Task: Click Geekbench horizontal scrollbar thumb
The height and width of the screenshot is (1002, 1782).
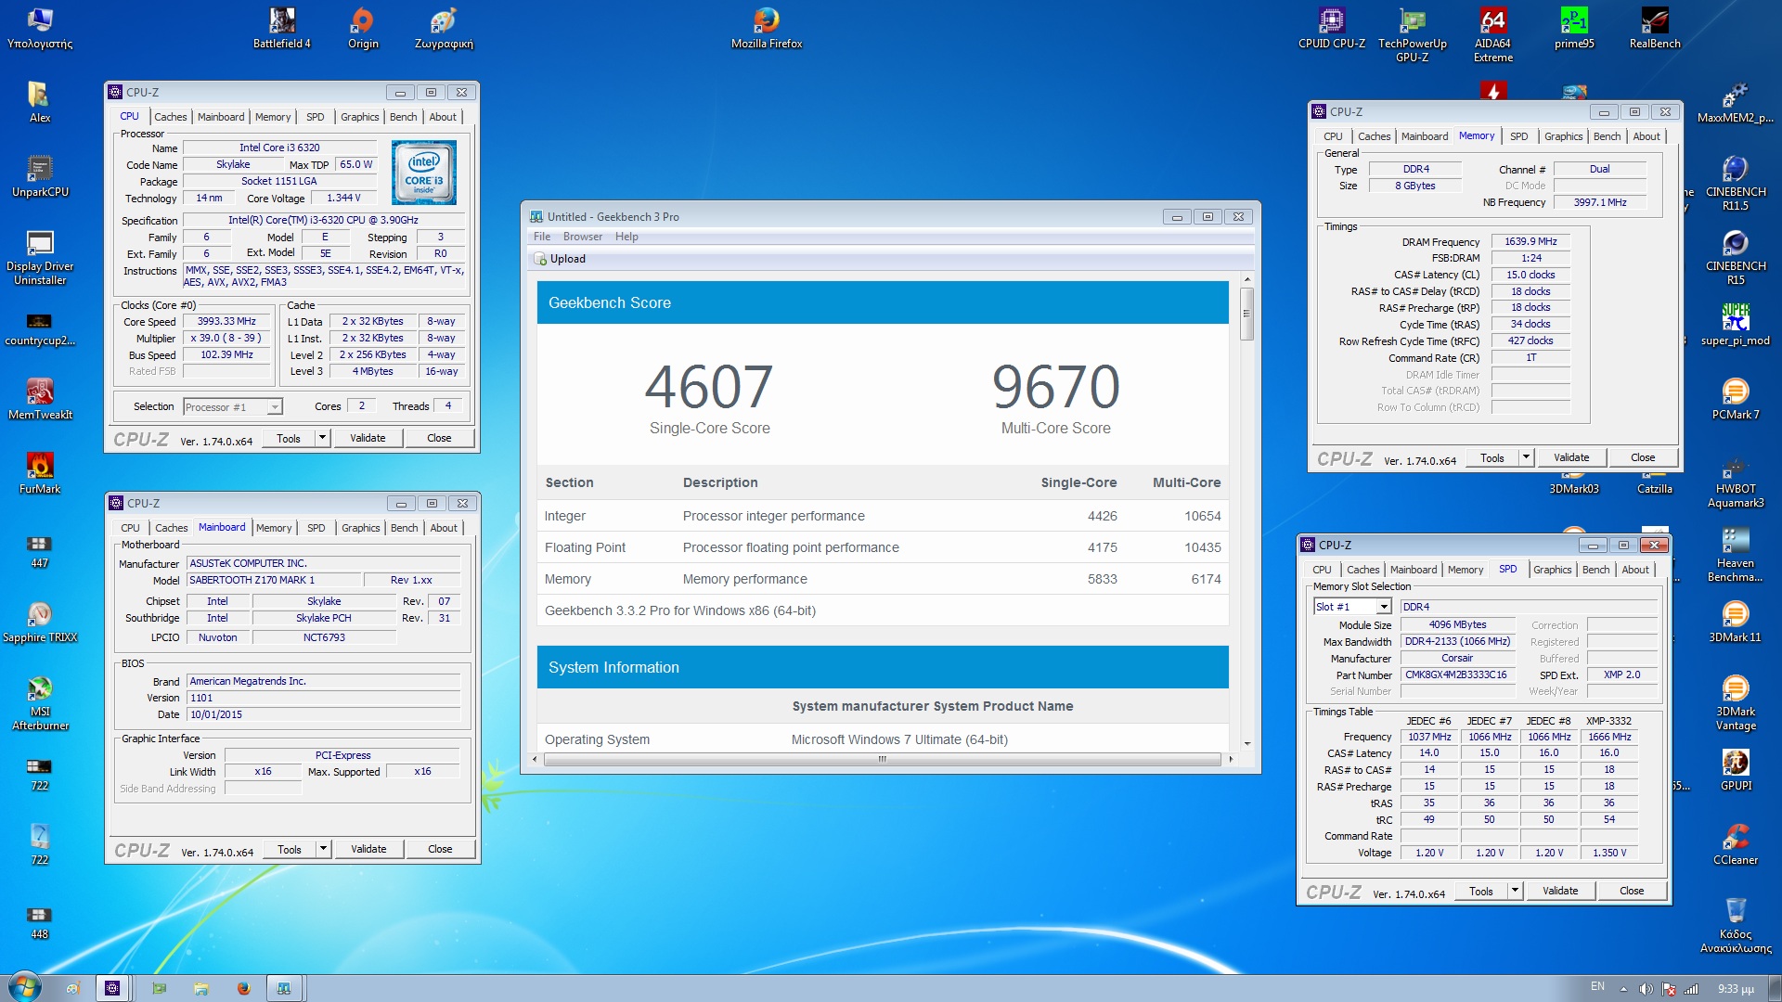Action: pos(882,759)
